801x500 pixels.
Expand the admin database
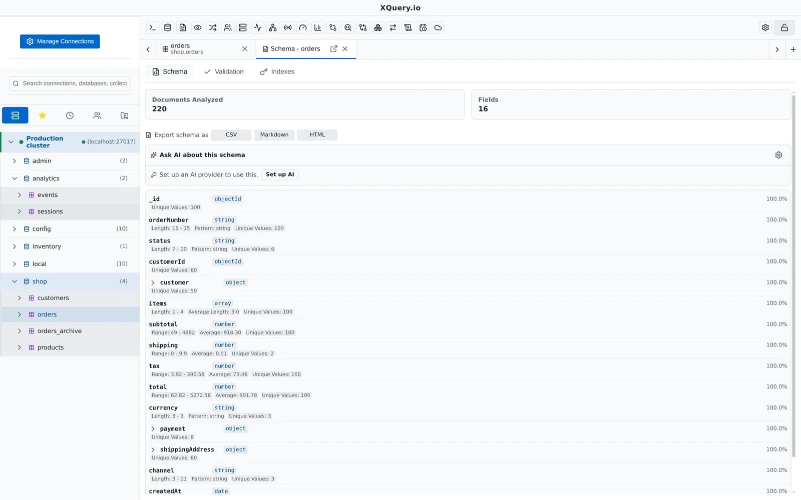(15, 161)
